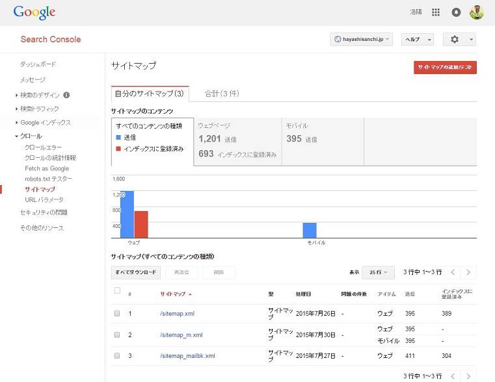This screenshot has height=382, width=495.
Task: Go to next page arrow below table
Action: [468, 376]
